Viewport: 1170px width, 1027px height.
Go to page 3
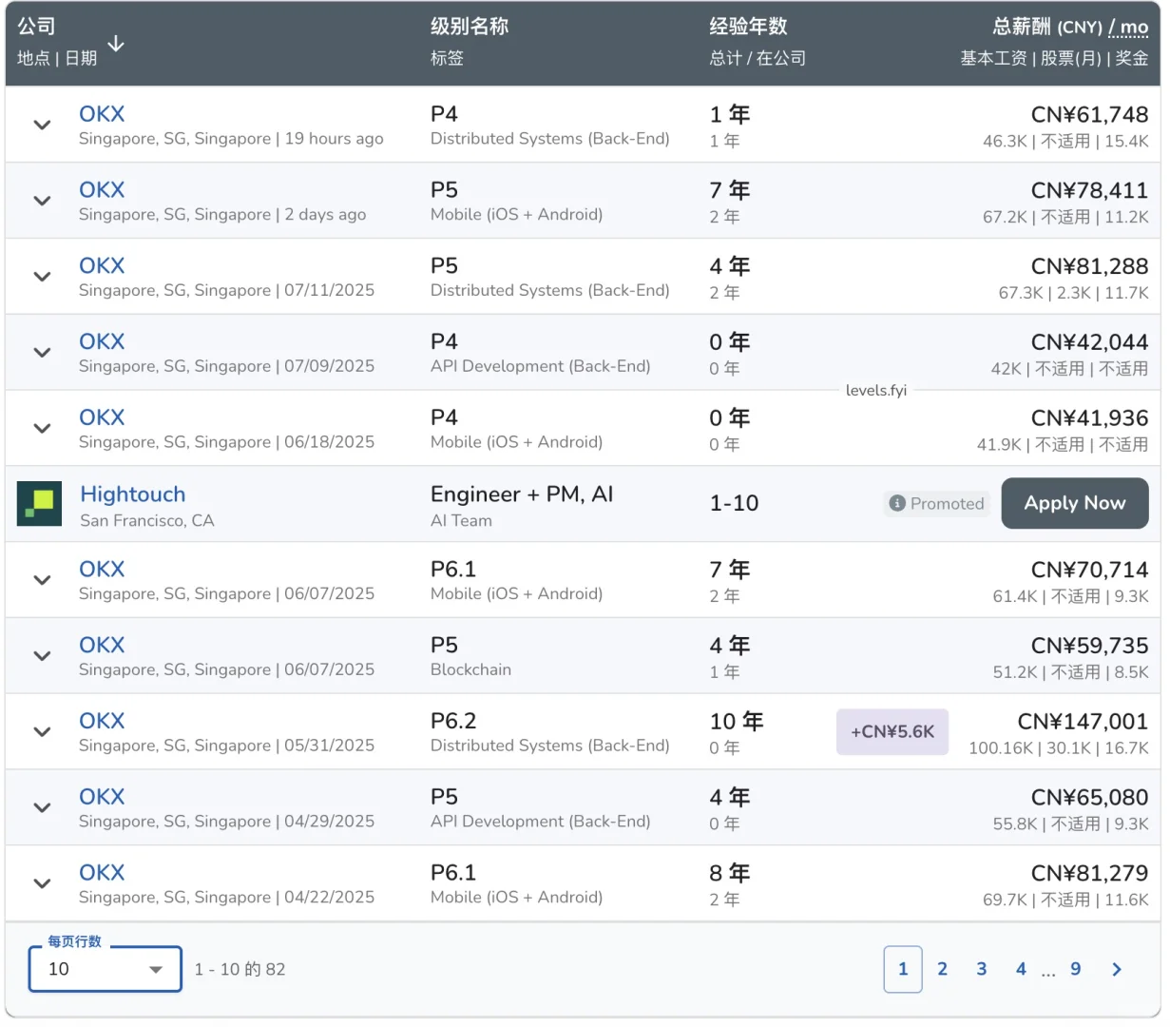[x=982, y=969]
